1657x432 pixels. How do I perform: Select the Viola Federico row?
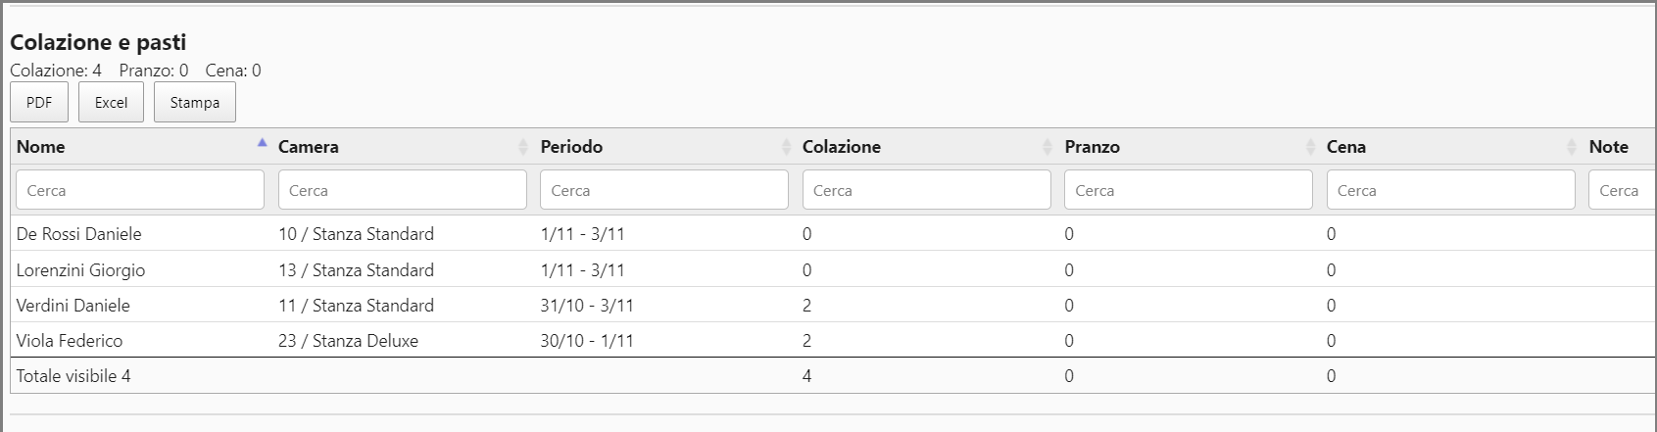coord(70,341)
